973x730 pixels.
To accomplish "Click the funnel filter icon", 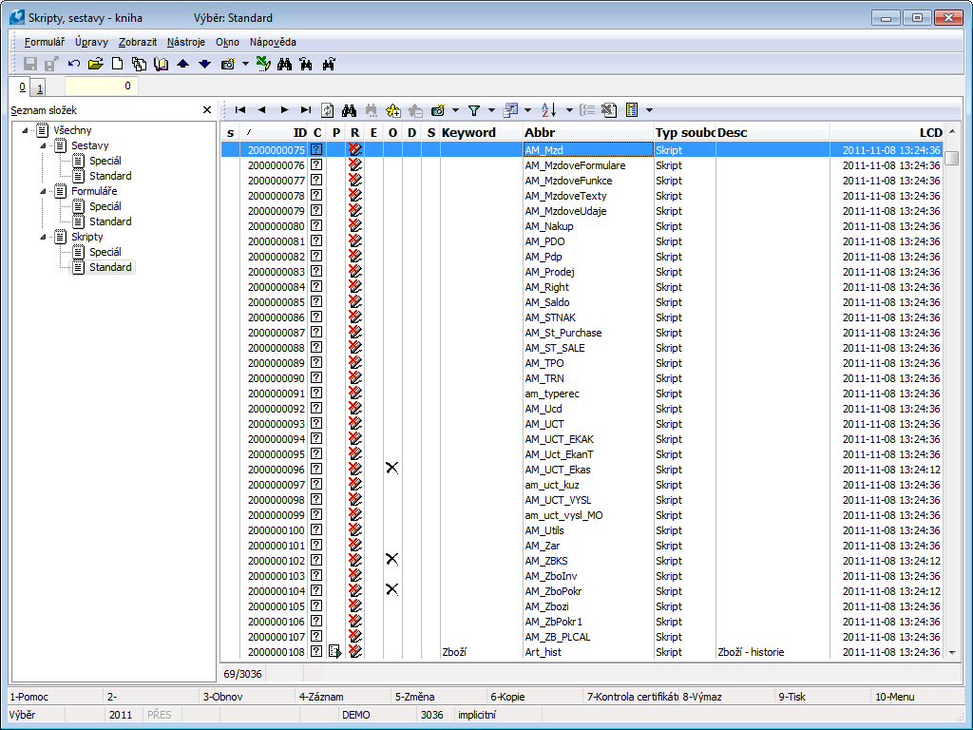I will (473, 110).
